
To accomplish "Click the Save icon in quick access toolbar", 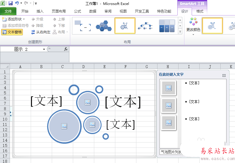I will [10, 3].
